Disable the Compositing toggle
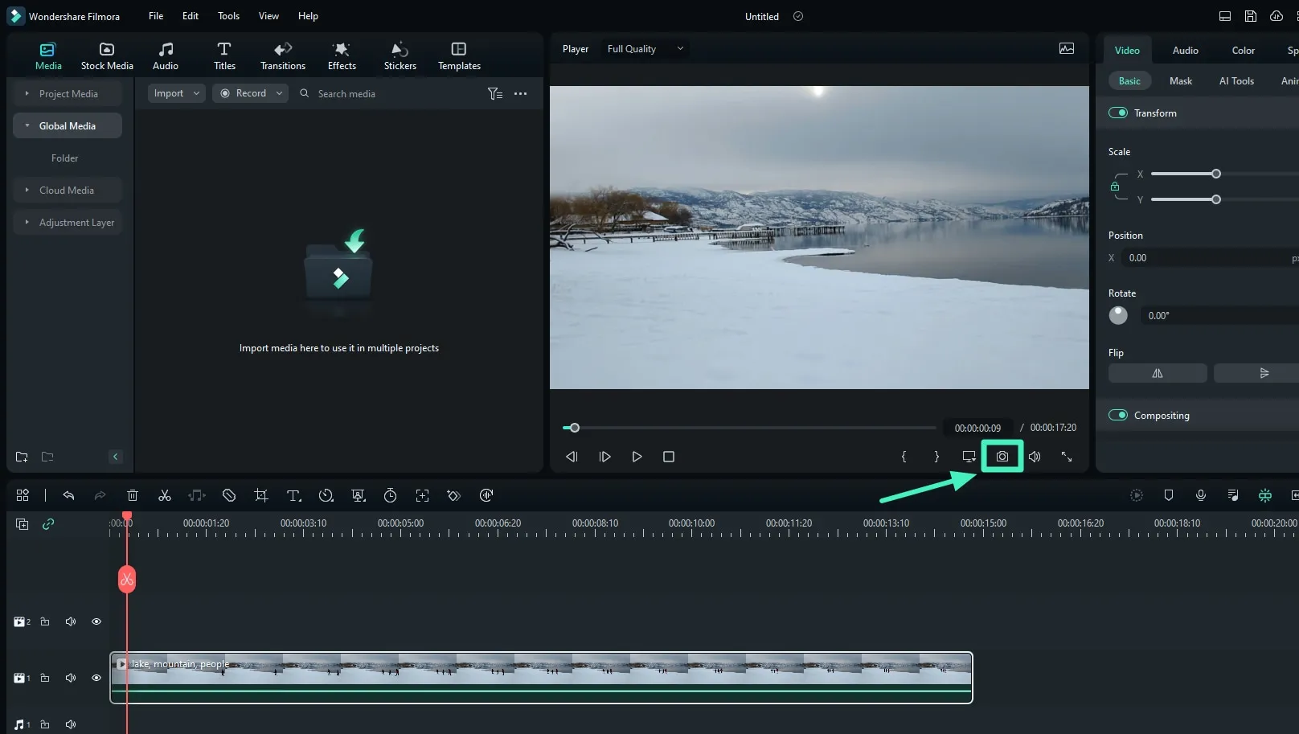The image size is (1299, 734). pyautogui.click(x=1118, y=415)
